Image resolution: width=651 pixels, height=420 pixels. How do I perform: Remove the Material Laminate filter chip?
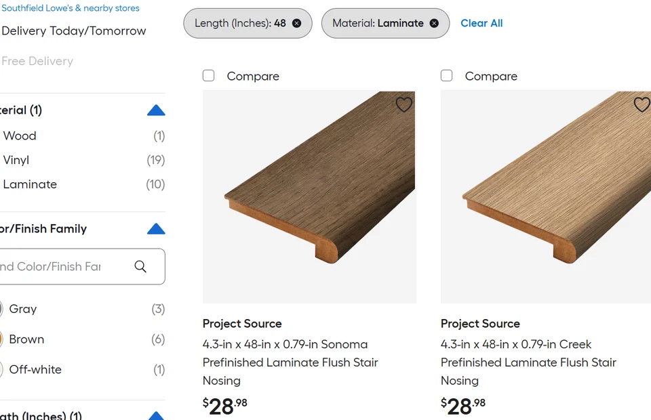[x=434, y=23]
